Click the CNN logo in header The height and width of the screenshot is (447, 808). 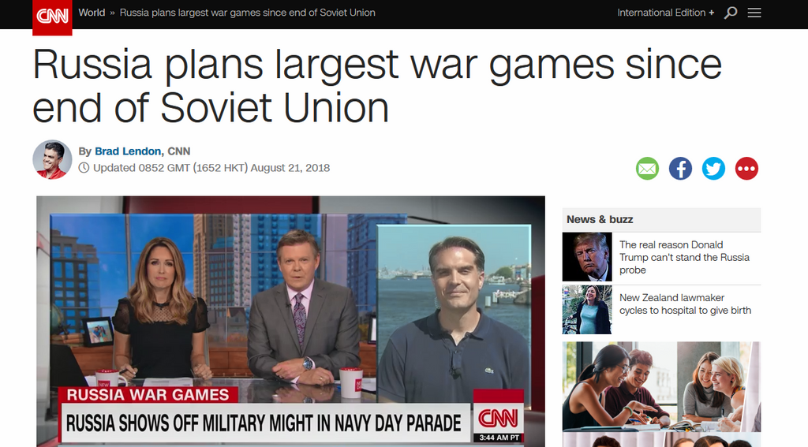[x=52, y=17]
